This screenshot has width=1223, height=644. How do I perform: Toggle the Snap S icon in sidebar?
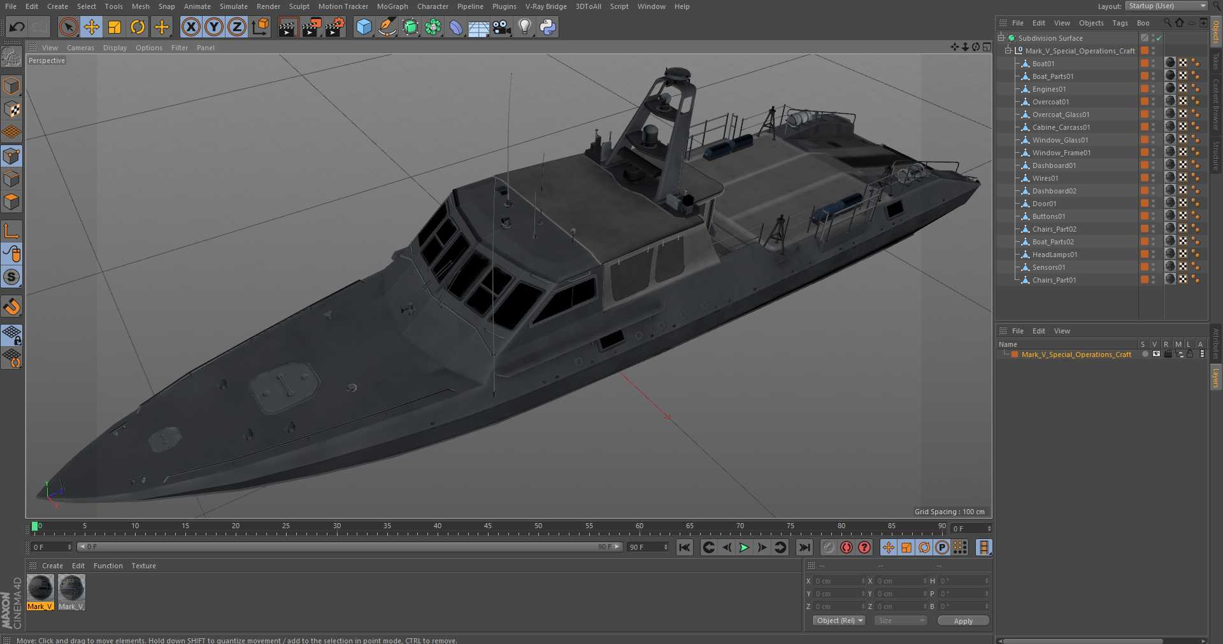(x=11, y=277)
